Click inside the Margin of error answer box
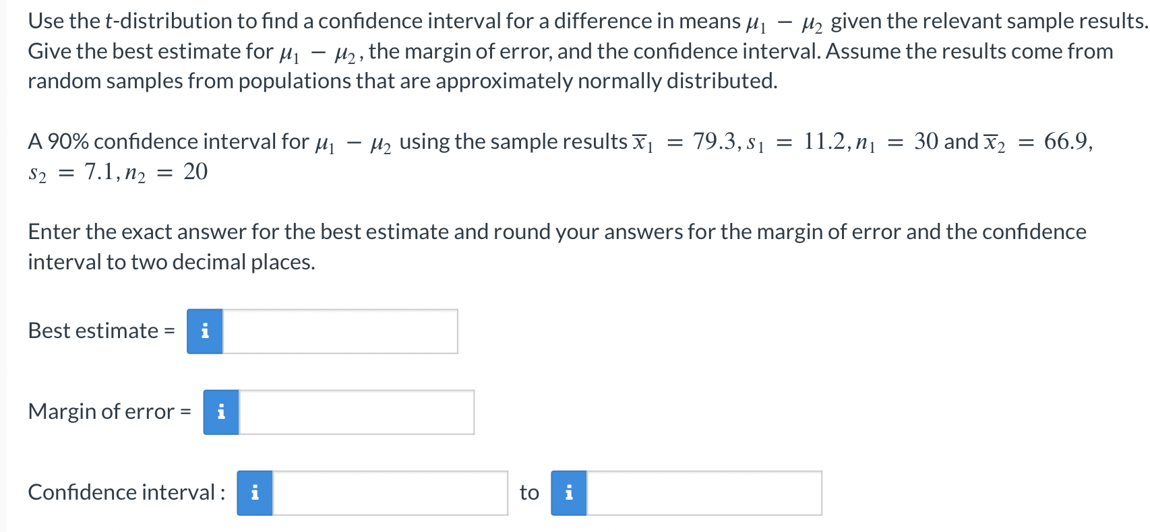 [357, 412]
